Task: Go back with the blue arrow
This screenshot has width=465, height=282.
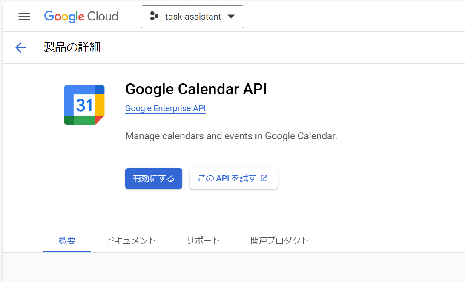Action: coord(20,47)
